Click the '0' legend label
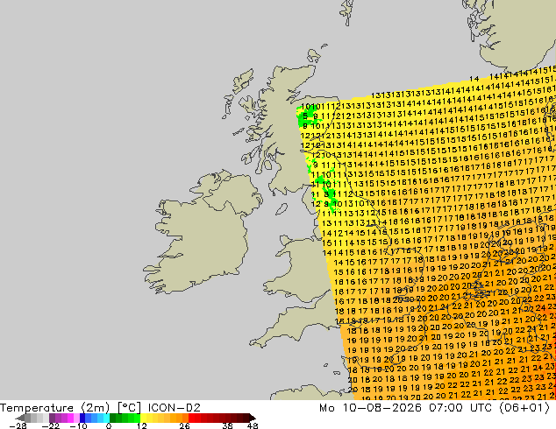Screen dimensions: 556x429 pyautogui.click(x=109, y=425)
